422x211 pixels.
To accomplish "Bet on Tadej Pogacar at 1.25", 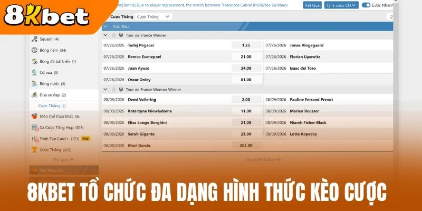I will pos(246,45).
